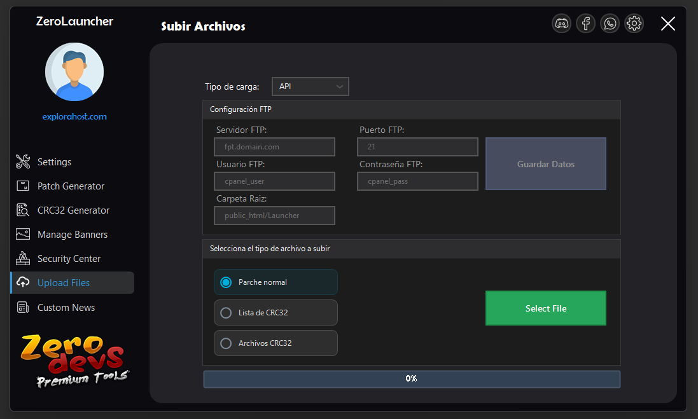Visit the explorahost.com profile link
698x419 pixels.
pos(74,116)
